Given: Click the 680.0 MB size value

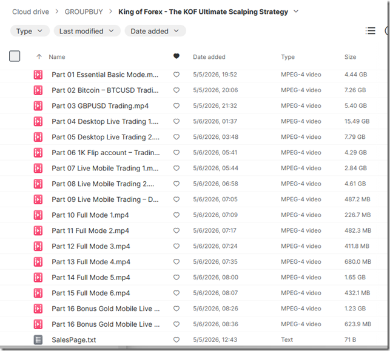Looking at the screenshot, I should pos(358,262).
